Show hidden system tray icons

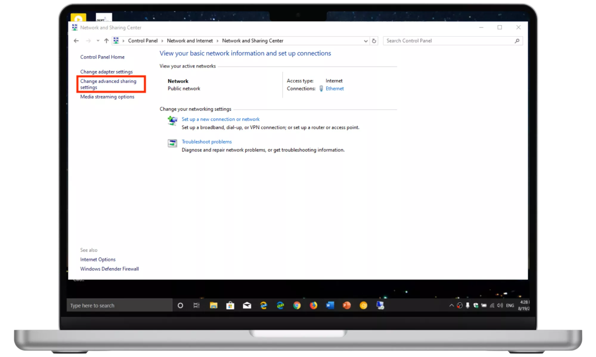tap(451, 306)
